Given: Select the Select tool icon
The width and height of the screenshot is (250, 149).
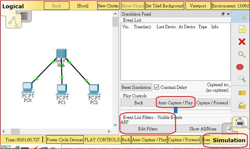Looking at the screenshot, I should [x=242, y=17].
